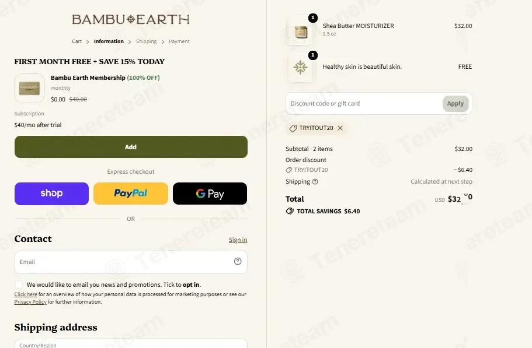
Task: Remove the TRYITOUT20 discount code
Action: pos(340,128)
